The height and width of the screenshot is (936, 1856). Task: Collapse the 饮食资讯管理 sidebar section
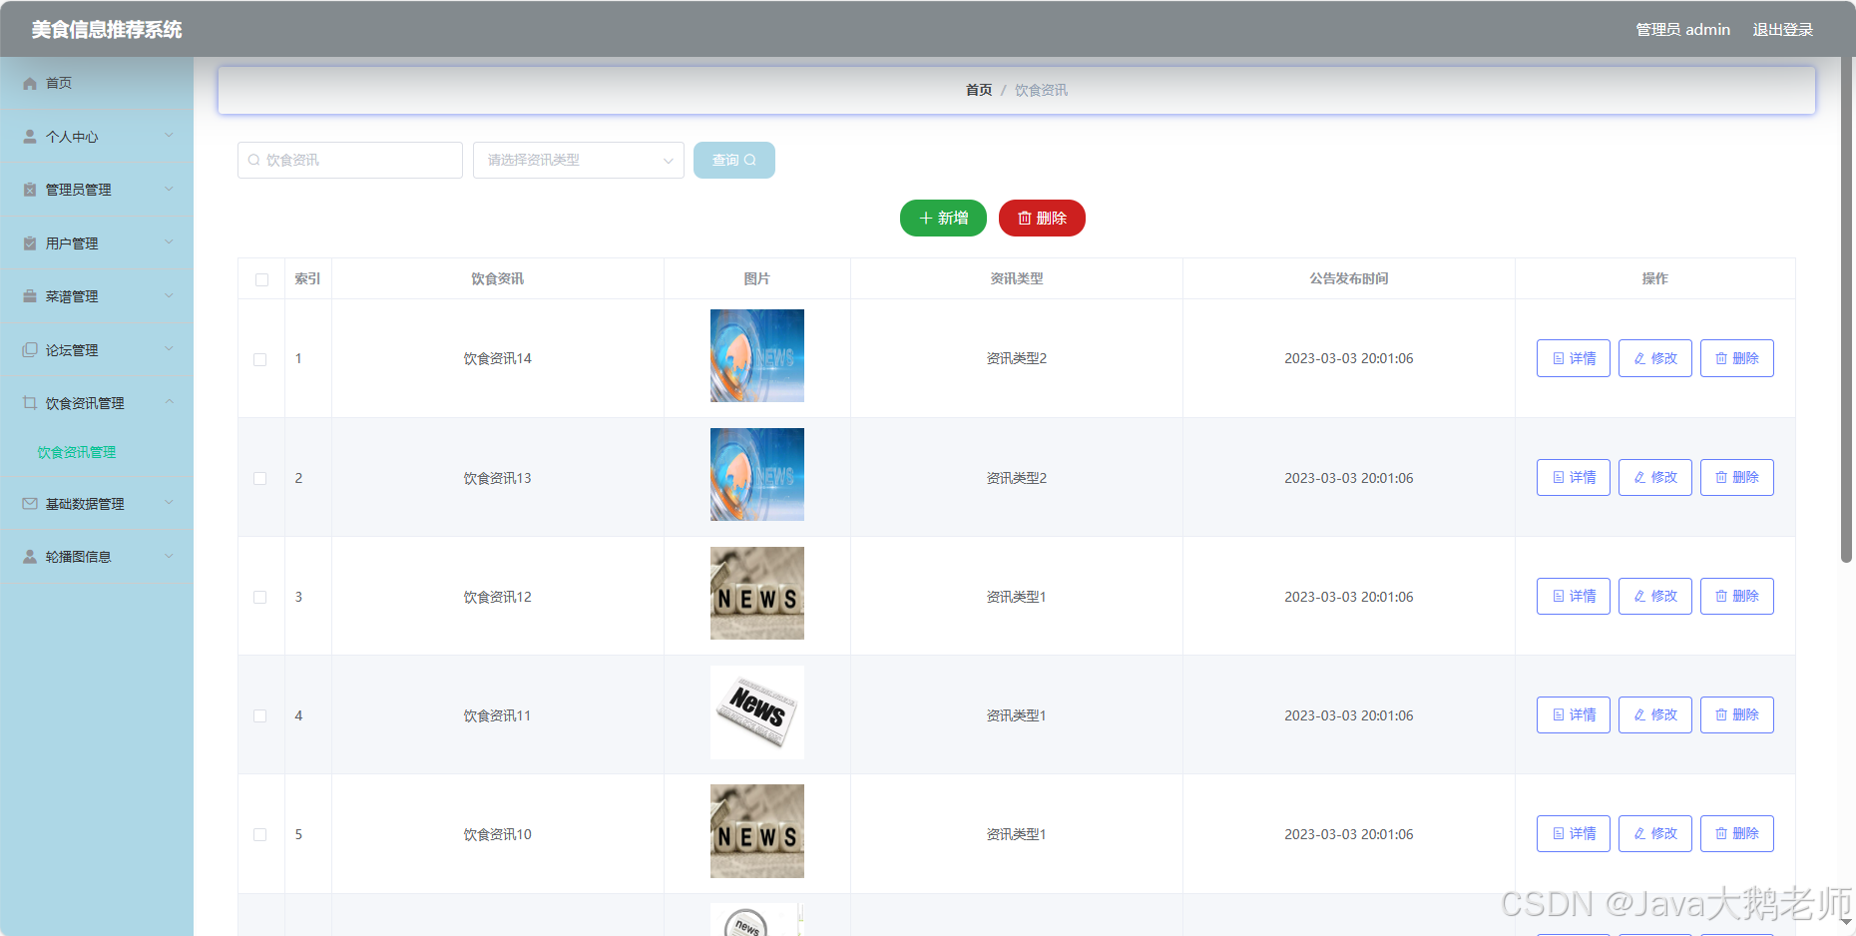pyautogui.click(x=169, y=402)
